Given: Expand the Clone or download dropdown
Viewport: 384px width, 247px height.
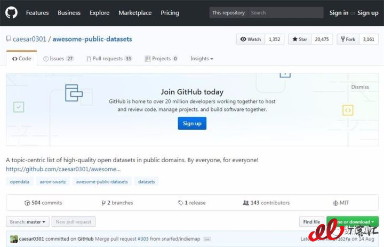Looking at the screenshot, I should (353, 222).
